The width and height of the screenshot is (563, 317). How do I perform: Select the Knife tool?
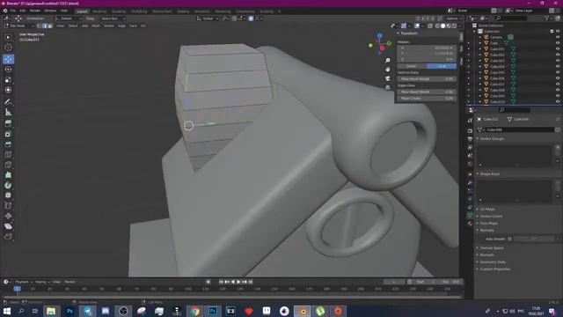(8, 165)
